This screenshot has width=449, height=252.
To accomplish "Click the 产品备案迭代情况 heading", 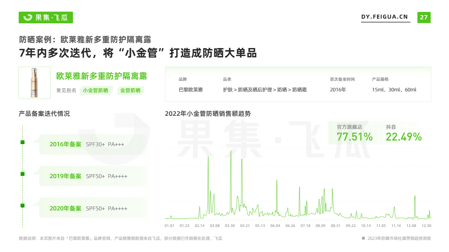I will tap(44, 114).
